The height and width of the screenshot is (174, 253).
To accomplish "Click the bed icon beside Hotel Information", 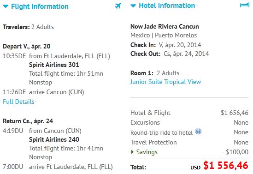I will click(245, 5).
